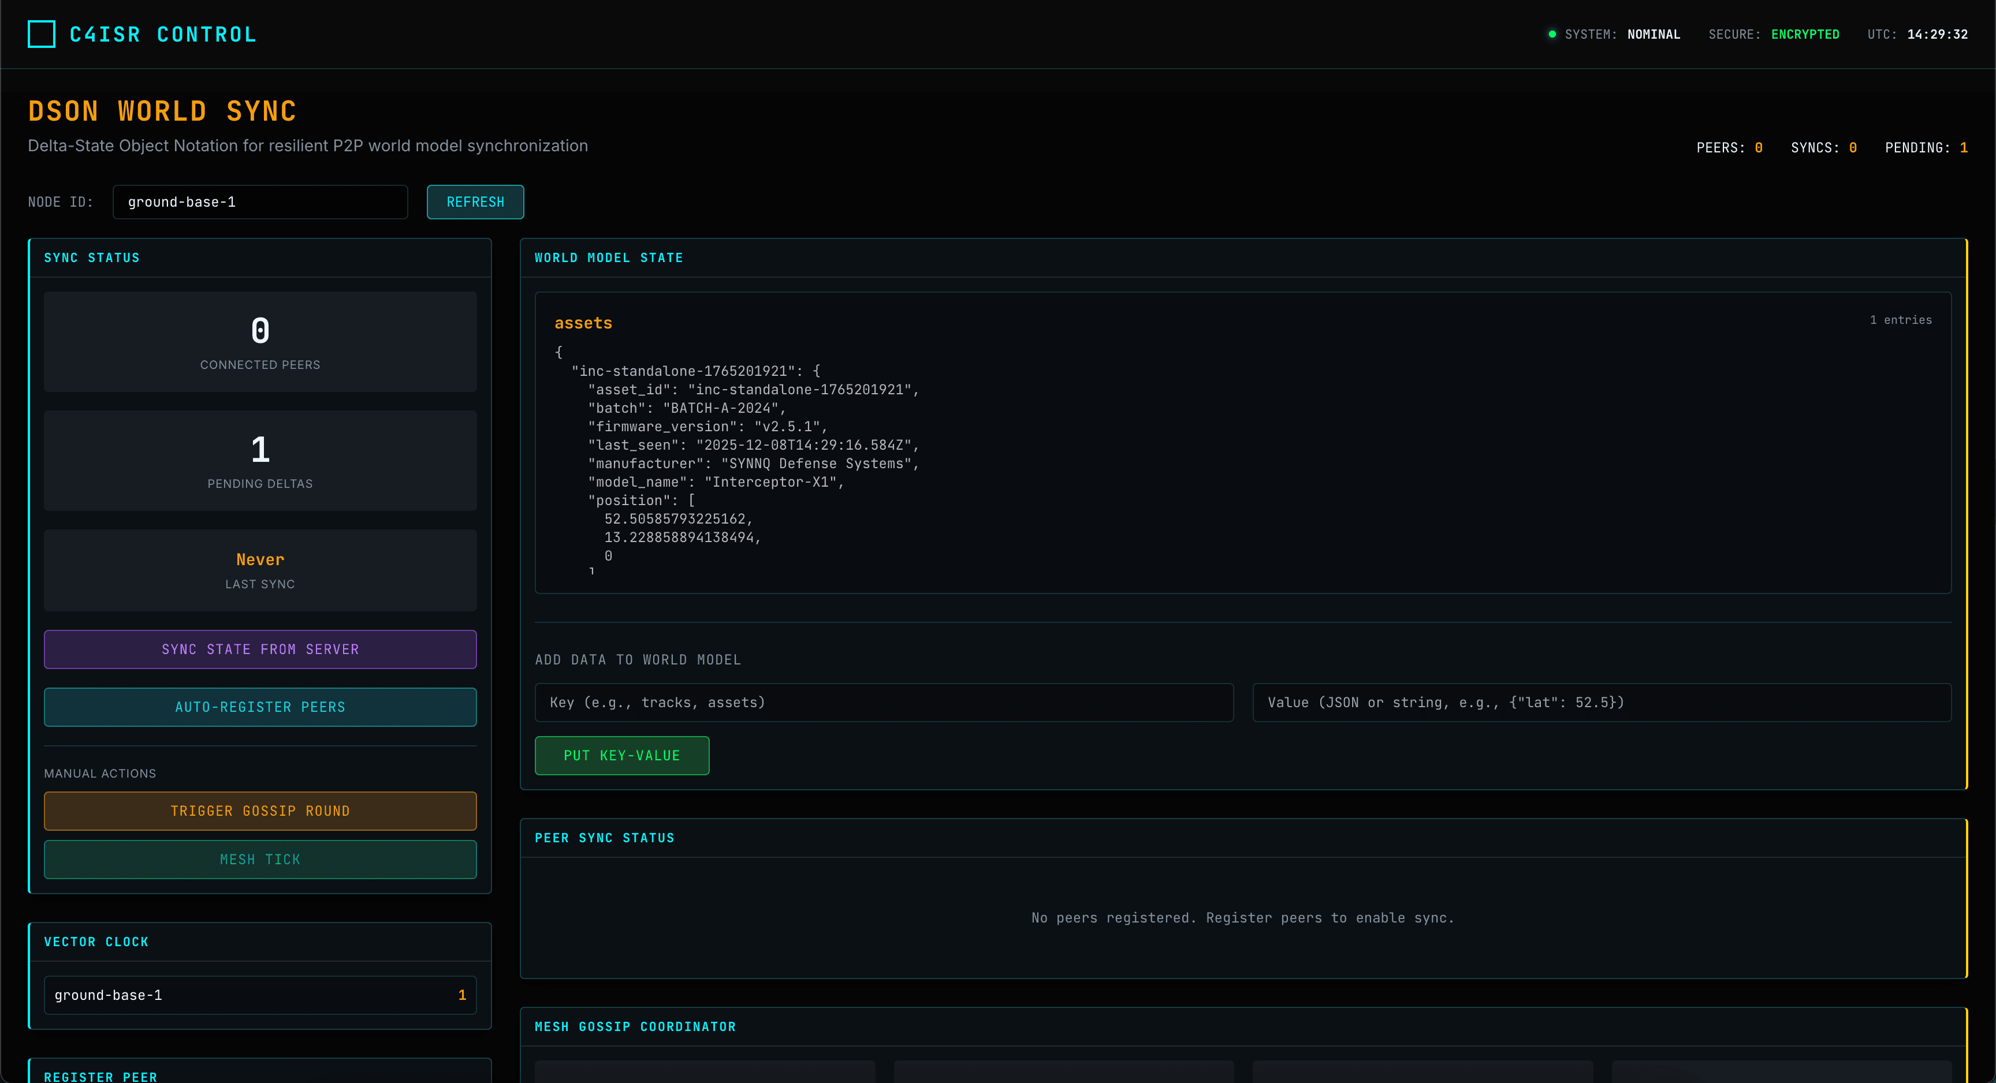Click the ENCRYPTED secure status label

(1805, 34)
